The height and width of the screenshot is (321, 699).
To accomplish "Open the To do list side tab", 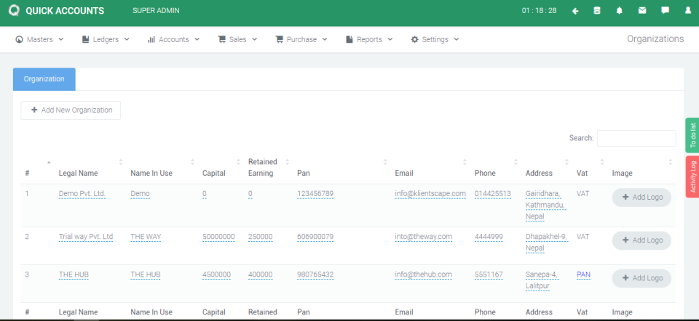I will (x=692, y=134).
